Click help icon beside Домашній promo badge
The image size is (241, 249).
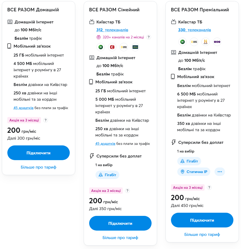(46, 120)
